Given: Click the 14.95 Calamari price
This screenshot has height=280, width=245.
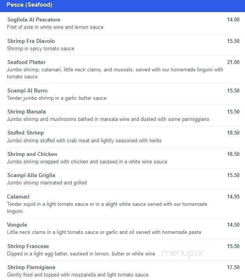Looking at the screenshot, I should coord(233,197).
